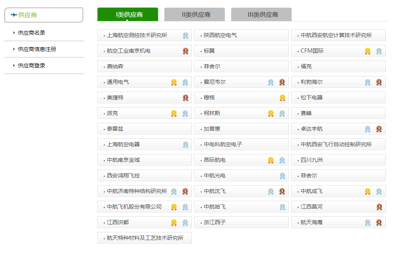Open the 唐纳森 supplier entry

pyautogui.click(x=145, y=66)
